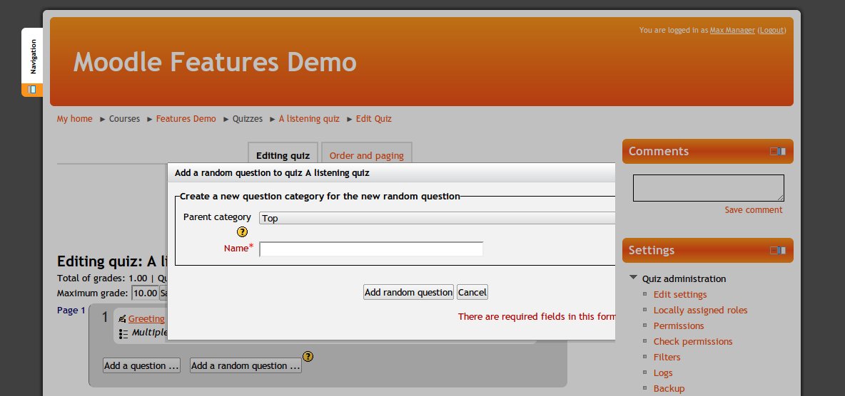Image resolution: width=845 pixels, height=396 pixels.
Task: Open the Max Manager profile link
Action: (732, 30)
